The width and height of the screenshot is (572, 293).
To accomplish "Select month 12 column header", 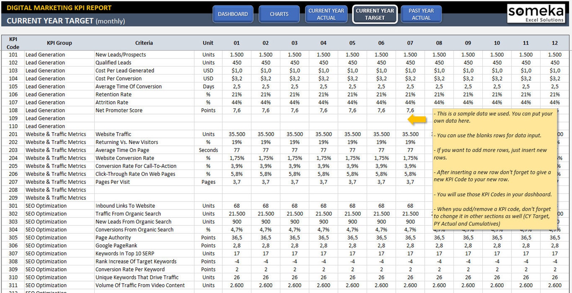I will [555, 43].
